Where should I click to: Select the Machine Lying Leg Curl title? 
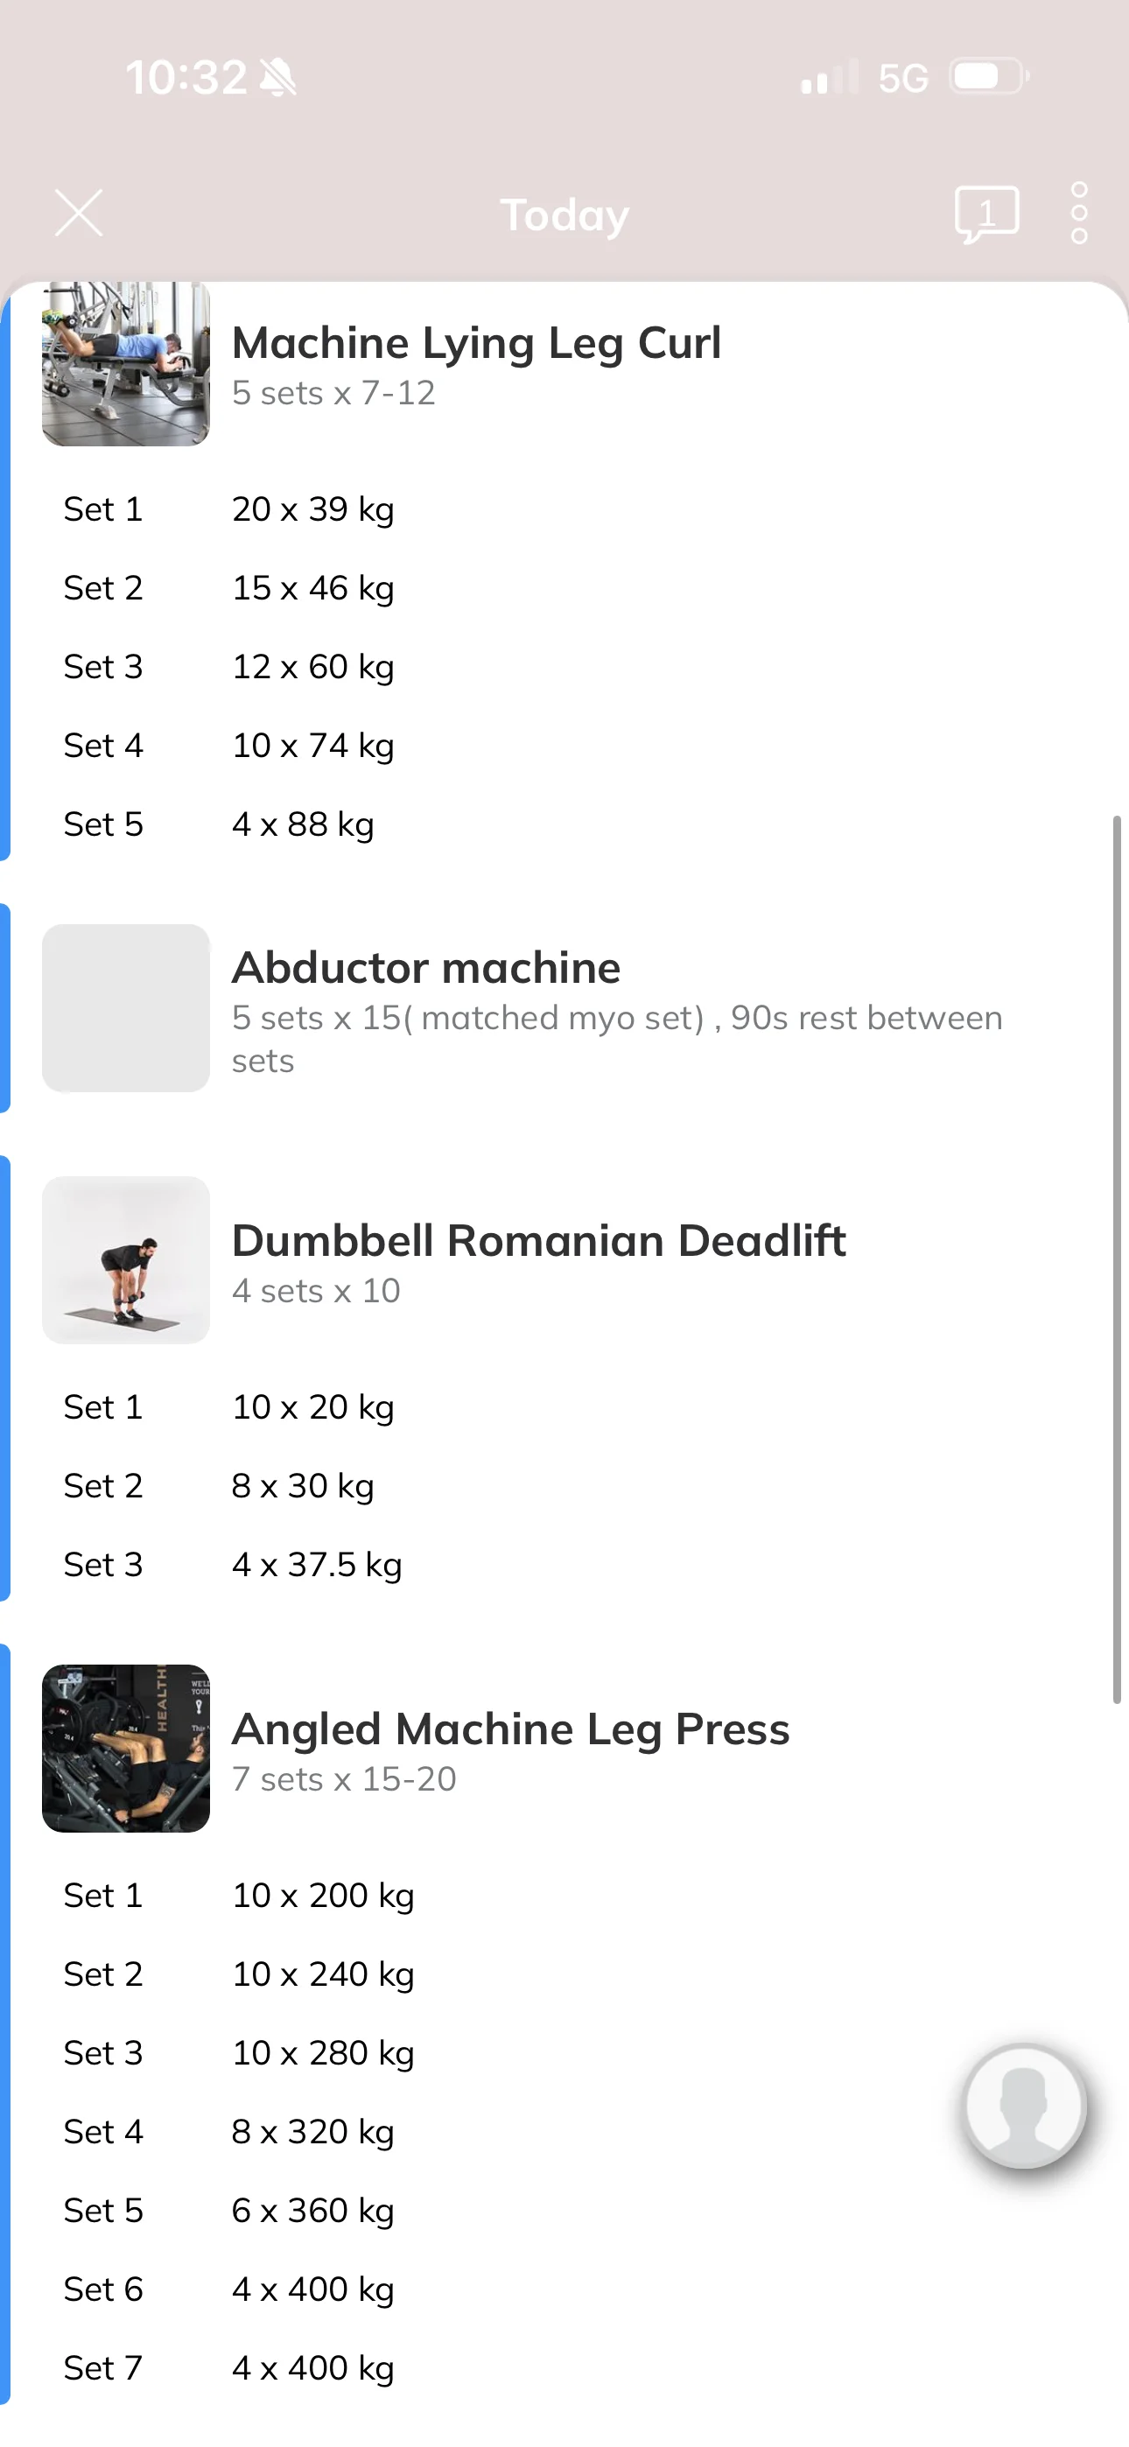click(476, 343)
